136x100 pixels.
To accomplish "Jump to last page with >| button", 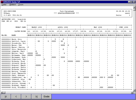I will point(36,96).
